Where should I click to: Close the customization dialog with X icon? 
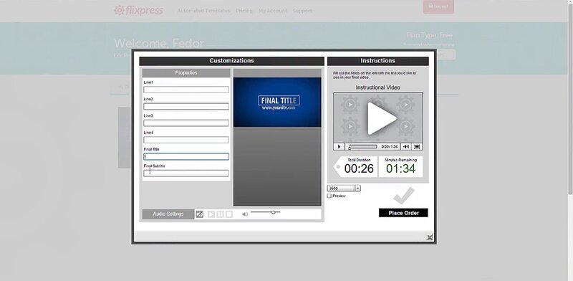click(x=430, y=237)
